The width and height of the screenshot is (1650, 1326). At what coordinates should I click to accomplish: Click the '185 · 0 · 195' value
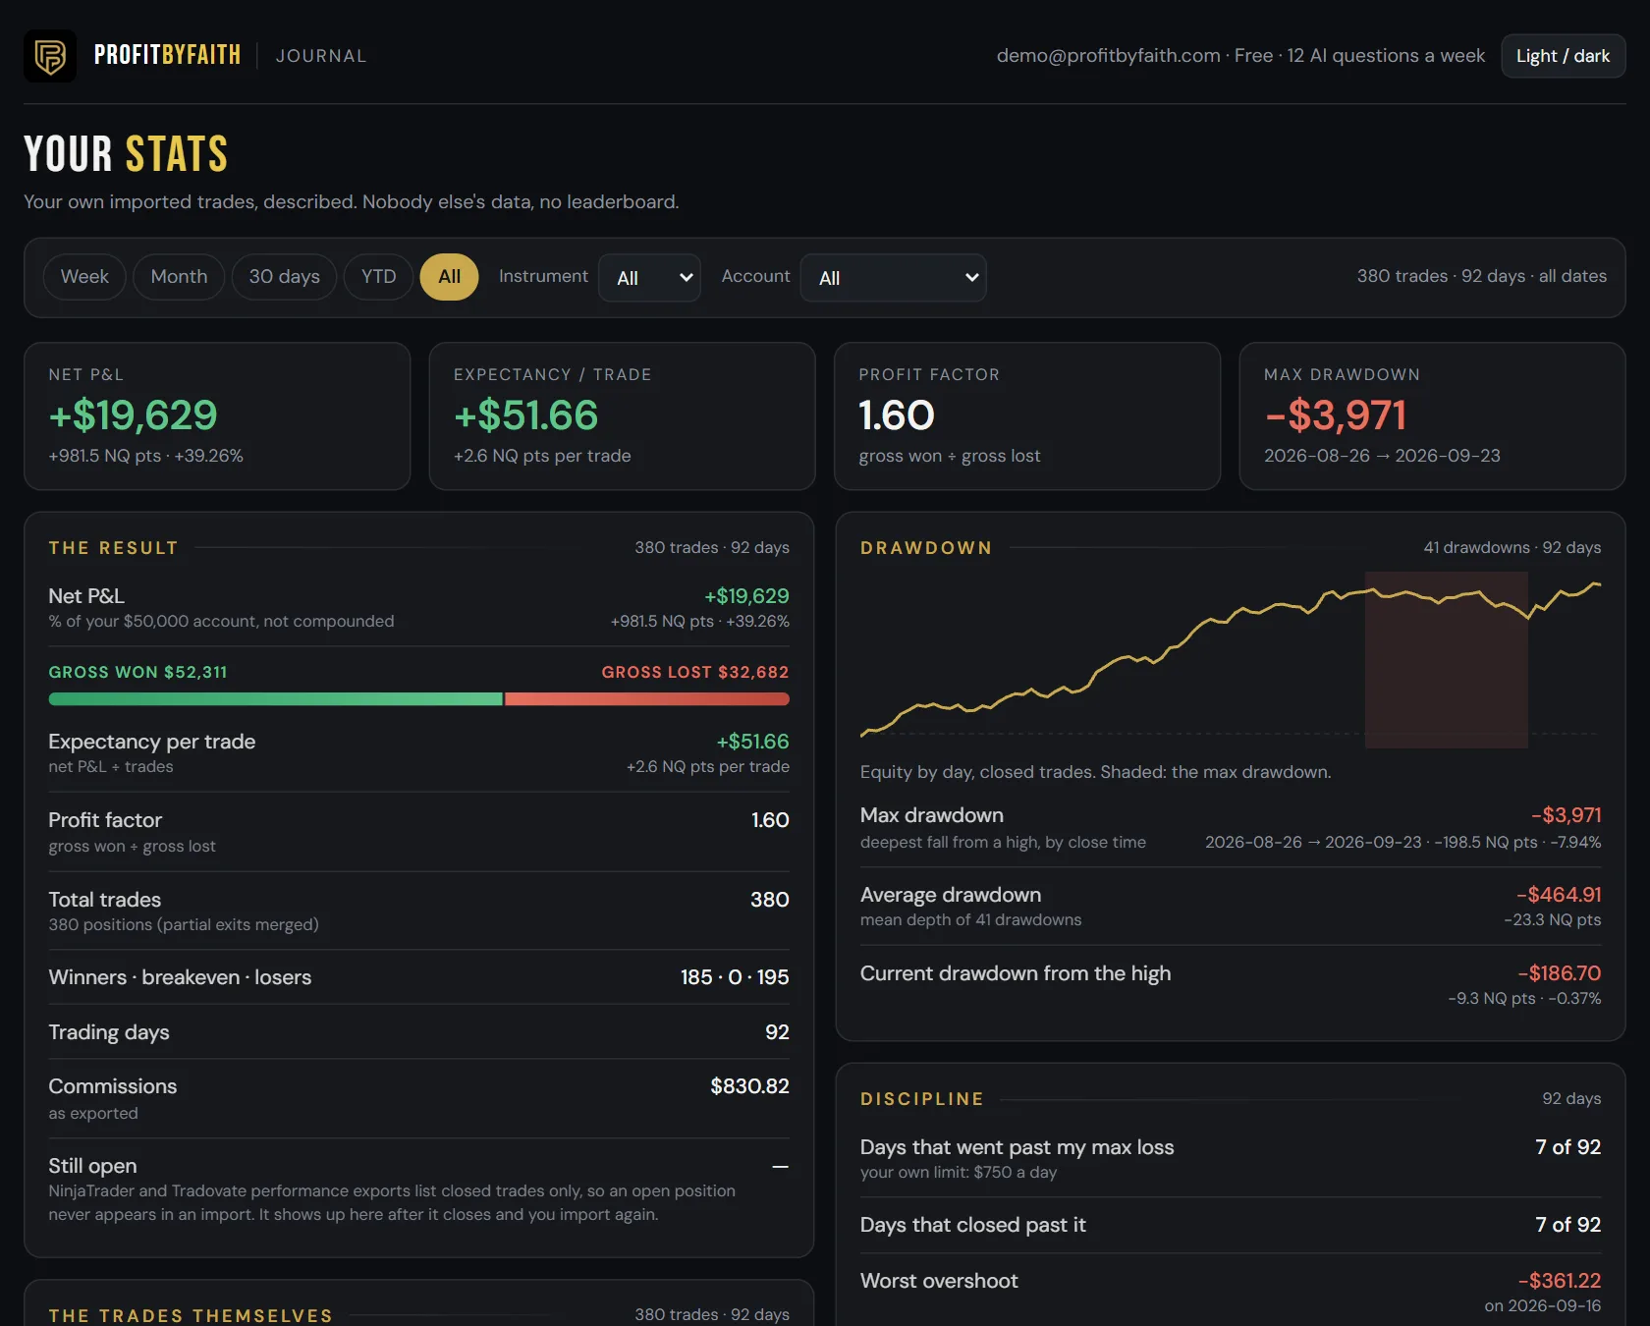[x=735, y=977]
